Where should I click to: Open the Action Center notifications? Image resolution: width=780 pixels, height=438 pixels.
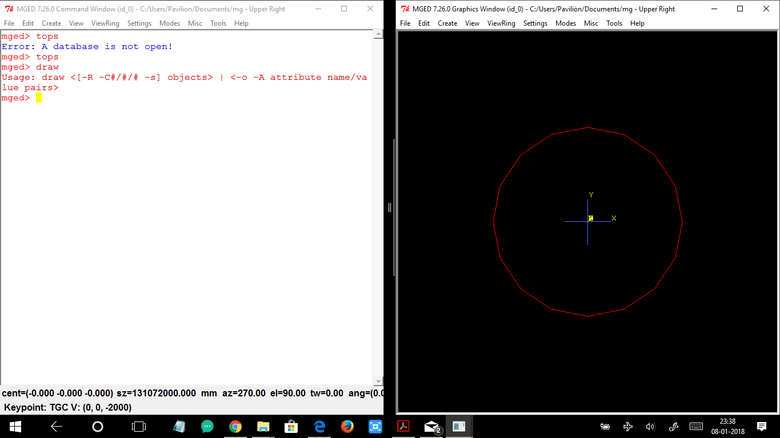pos(762,427)
